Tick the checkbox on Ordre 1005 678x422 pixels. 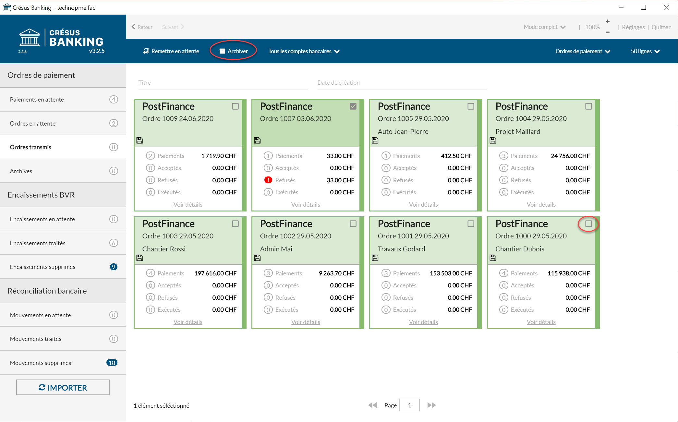click(x=471, y=106)
